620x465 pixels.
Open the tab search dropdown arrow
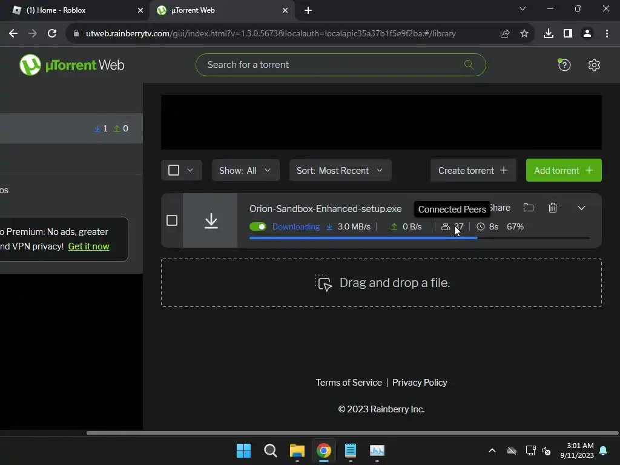click(523, 8)
